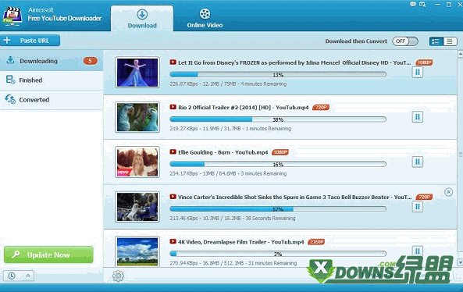Viewport: 463px width, 292px height.
Task: Pause the Ellie Goulding Burn download
Action: pos(417,162)
